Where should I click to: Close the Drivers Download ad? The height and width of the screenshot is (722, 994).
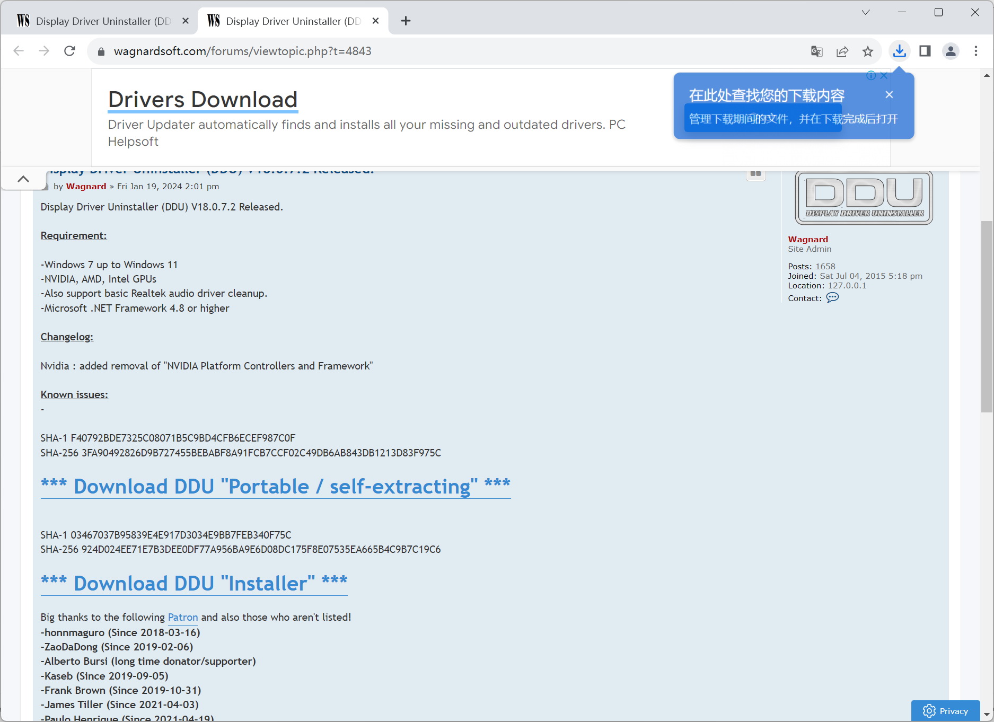tap(884, 75)
